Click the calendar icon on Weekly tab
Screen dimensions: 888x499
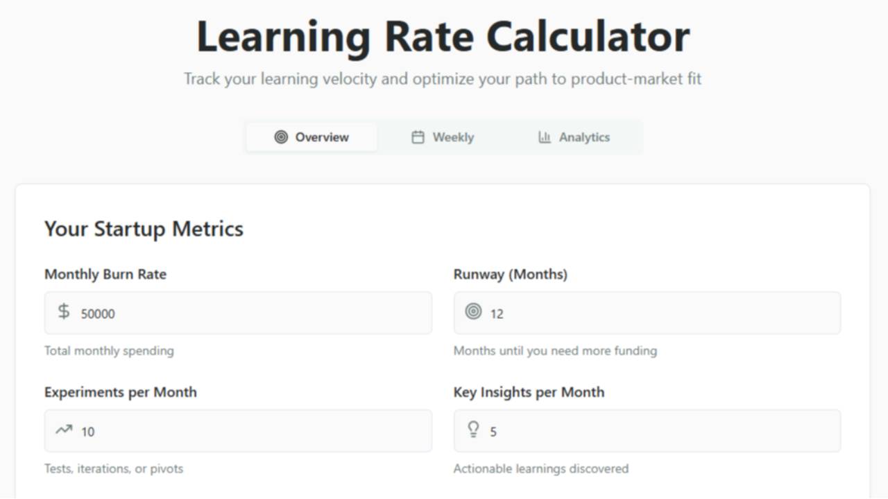[418, 137]
